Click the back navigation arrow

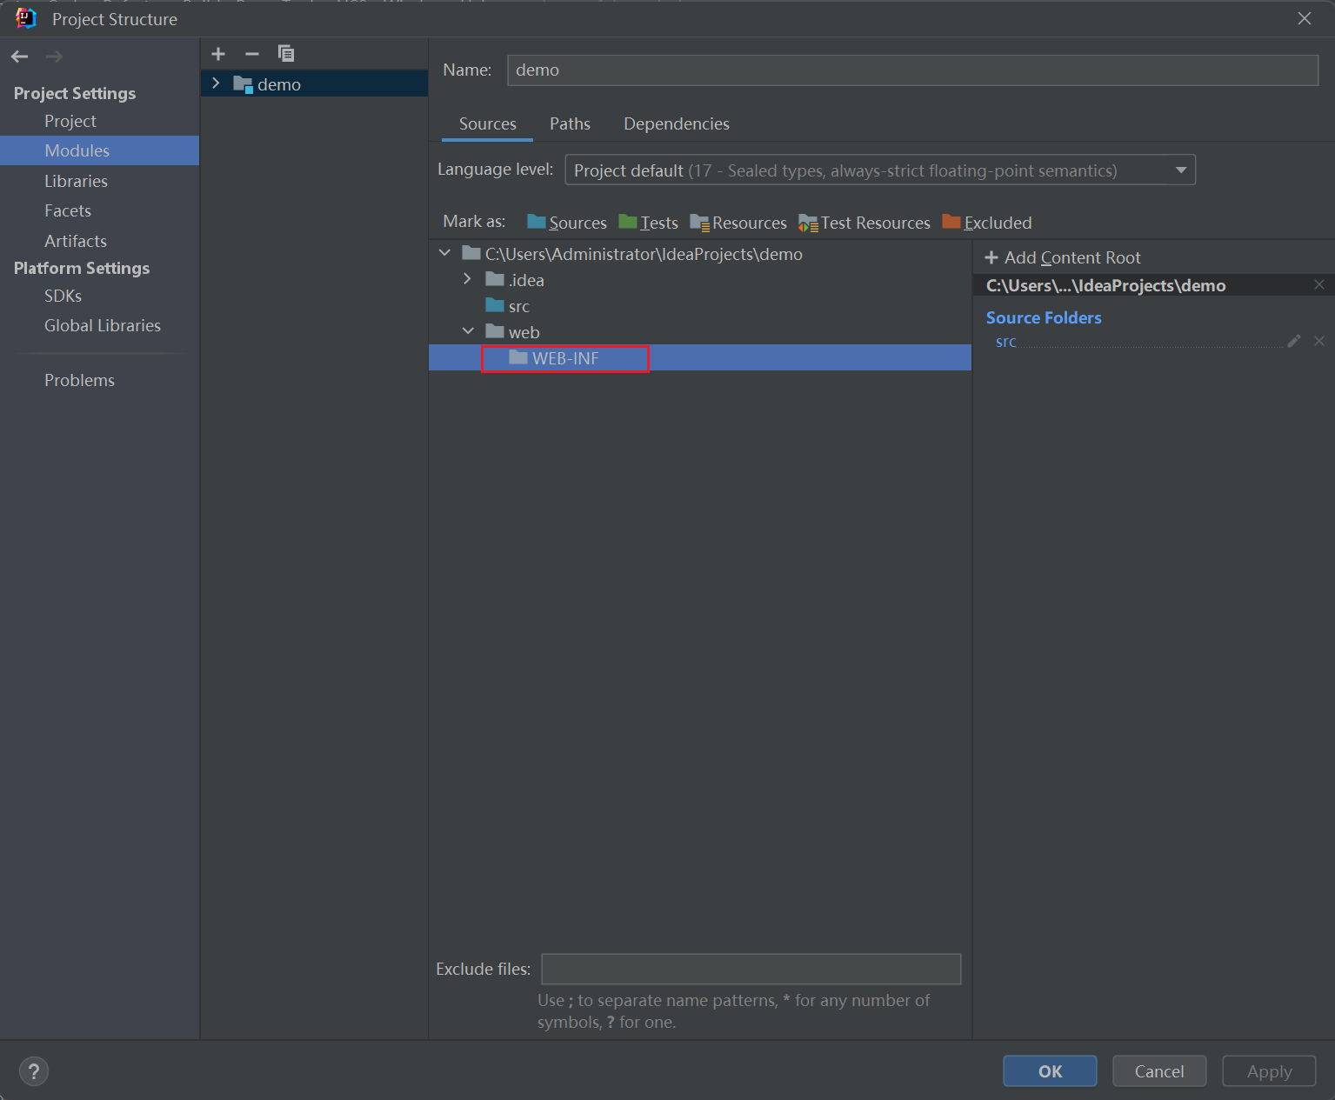click(x=20, y=57)
